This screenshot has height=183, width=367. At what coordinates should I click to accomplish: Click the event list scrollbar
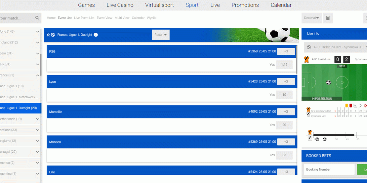pyautogui.click(x=297, y=60)
